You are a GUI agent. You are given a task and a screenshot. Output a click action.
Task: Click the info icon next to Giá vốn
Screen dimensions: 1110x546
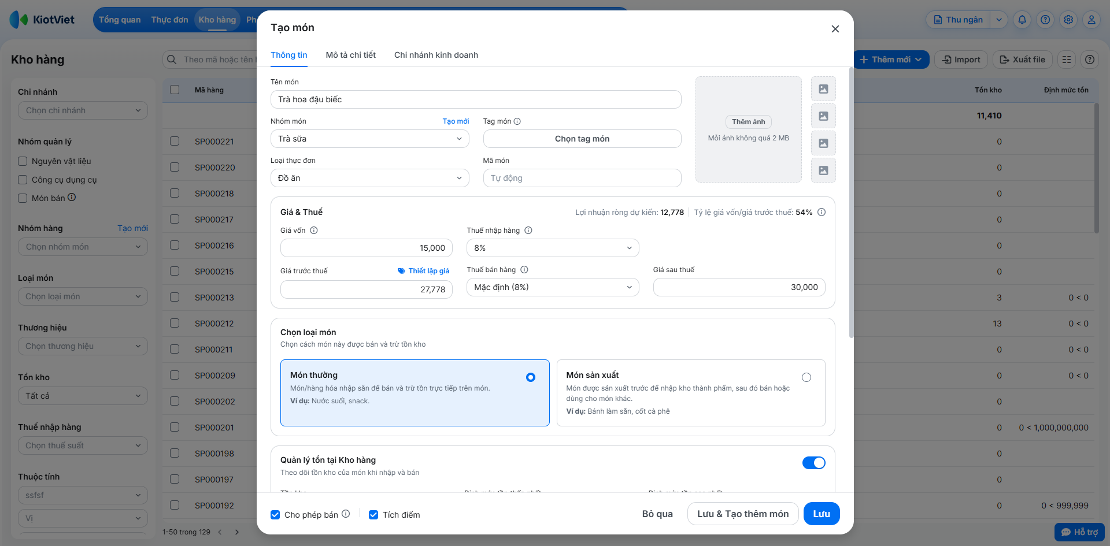tap(314, 231)
